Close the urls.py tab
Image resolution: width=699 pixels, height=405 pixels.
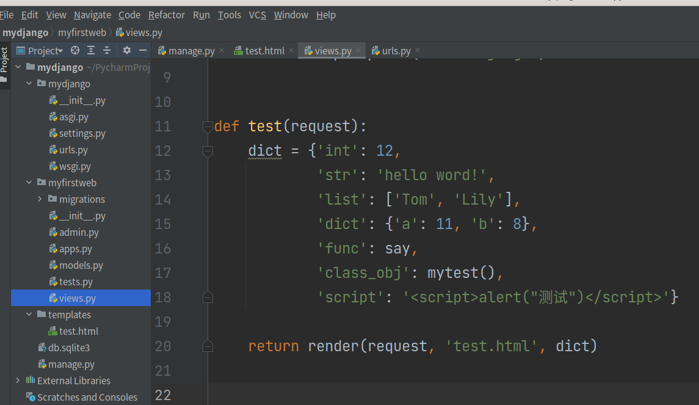click(417, 51)
